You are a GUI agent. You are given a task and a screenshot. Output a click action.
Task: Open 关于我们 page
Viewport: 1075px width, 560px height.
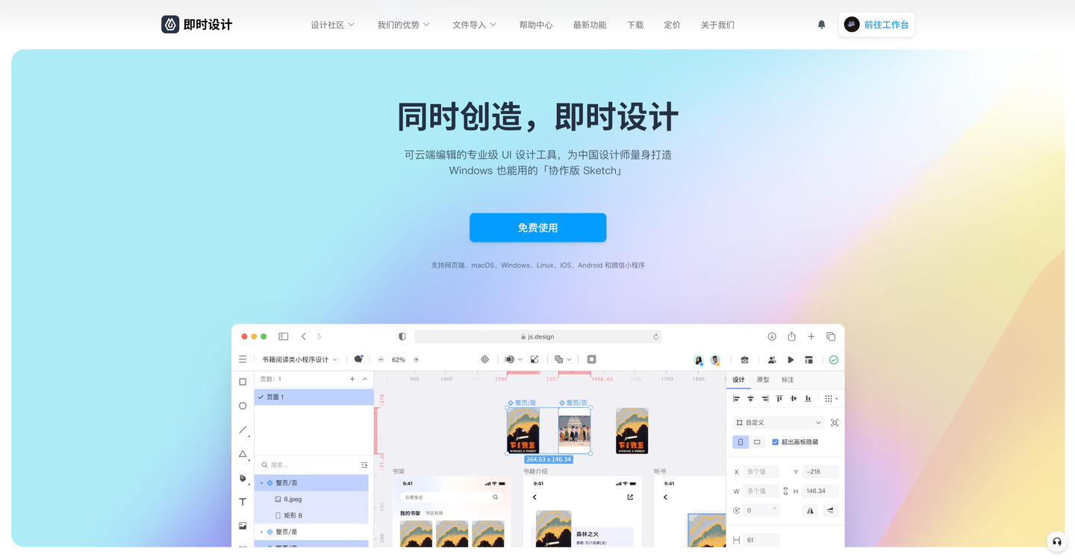pos(717,25)
